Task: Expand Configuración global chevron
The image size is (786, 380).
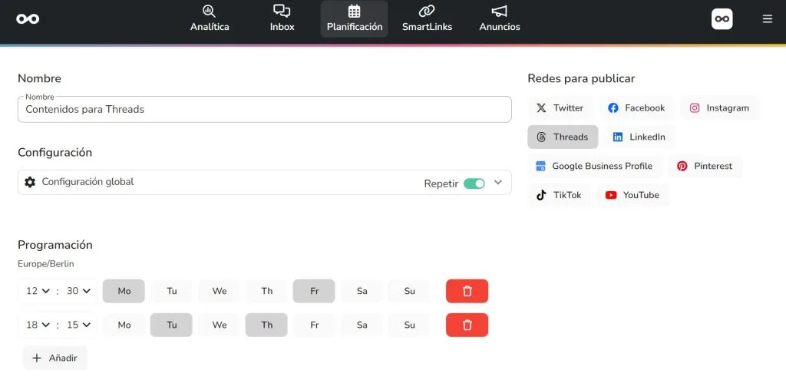Action: (x=497, y=183)
